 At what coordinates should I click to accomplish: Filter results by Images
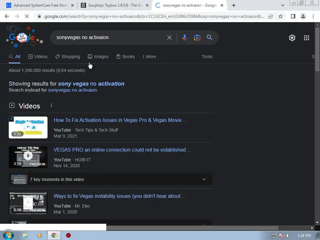coord(98,57)
